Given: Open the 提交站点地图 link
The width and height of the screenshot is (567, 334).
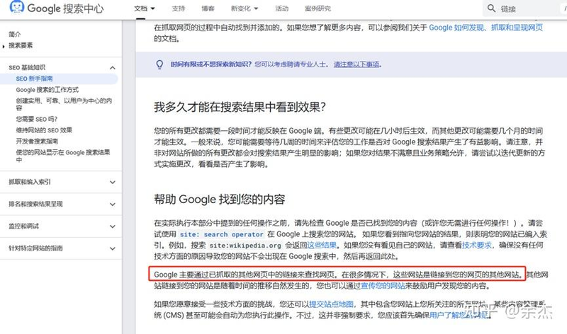Looking at the screenshot, I should tap(331, 304).
